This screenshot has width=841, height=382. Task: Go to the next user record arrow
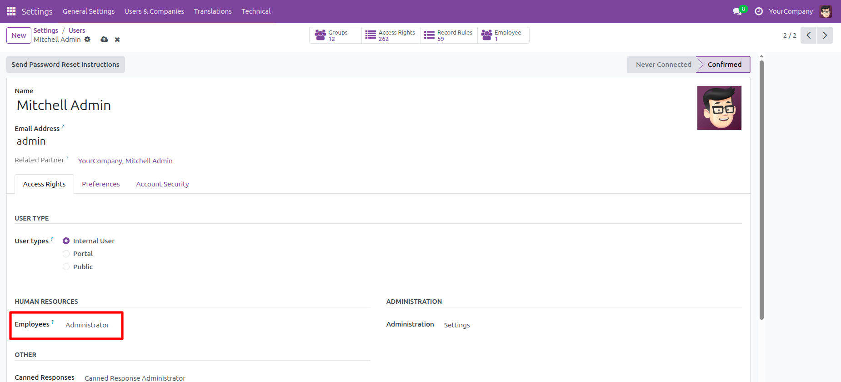825,35
